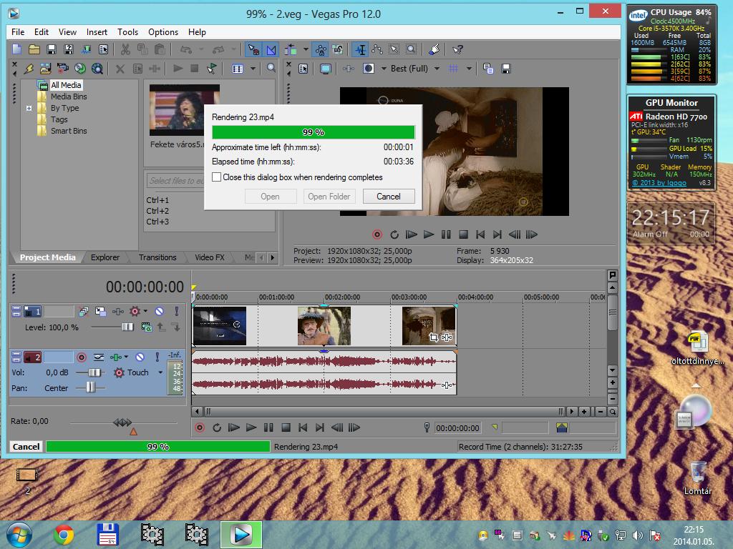Click the What's This help icon
Viewport: 733px width, 549px height.
(457, 49)
